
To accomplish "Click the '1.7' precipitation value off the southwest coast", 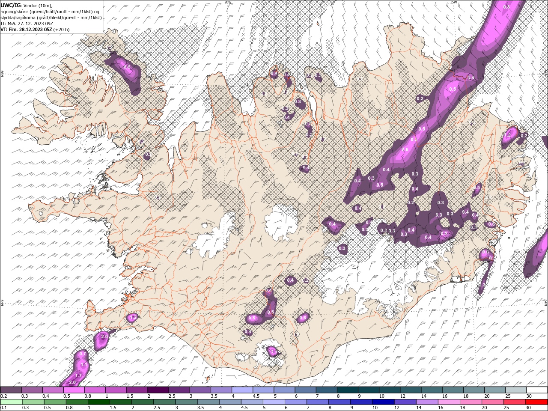I will [x=79, y=375].
